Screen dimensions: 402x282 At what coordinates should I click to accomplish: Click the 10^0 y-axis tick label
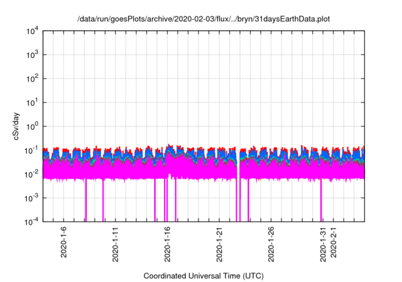point(33,127)
